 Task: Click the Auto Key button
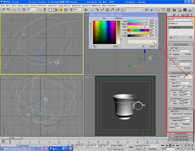coord(139,146)
